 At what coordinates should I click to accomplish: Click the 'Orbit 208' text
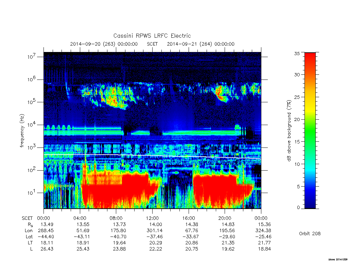pyautogui.click(x=310, y=233)
